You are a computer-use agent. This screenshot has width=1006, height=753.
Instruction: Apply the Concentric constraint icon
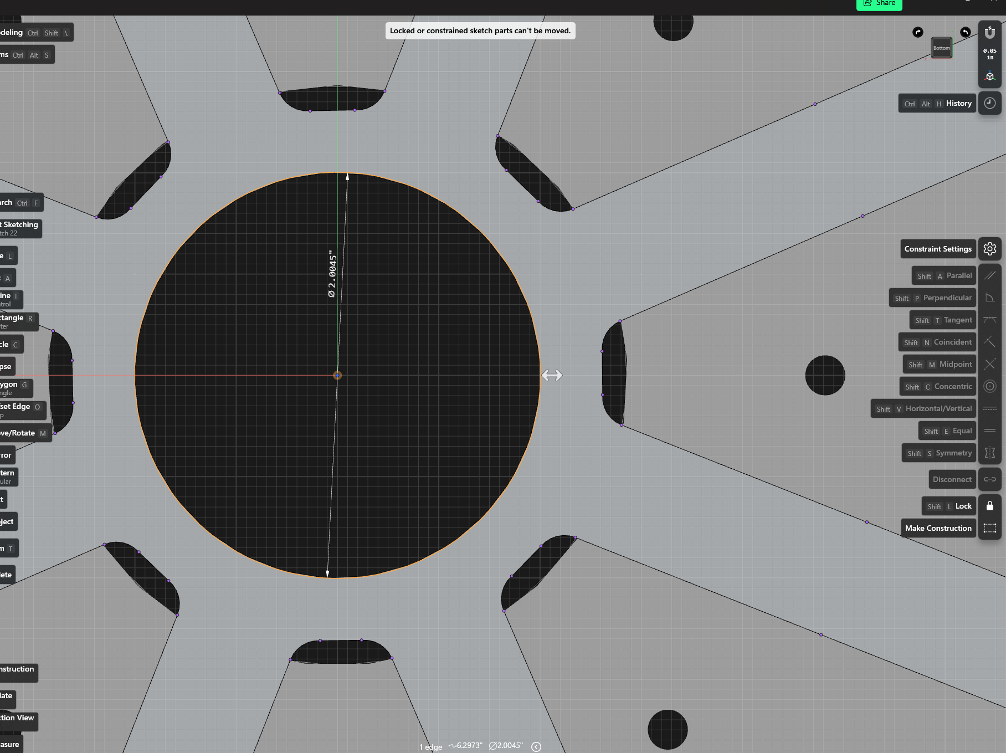tap(989, 386)
